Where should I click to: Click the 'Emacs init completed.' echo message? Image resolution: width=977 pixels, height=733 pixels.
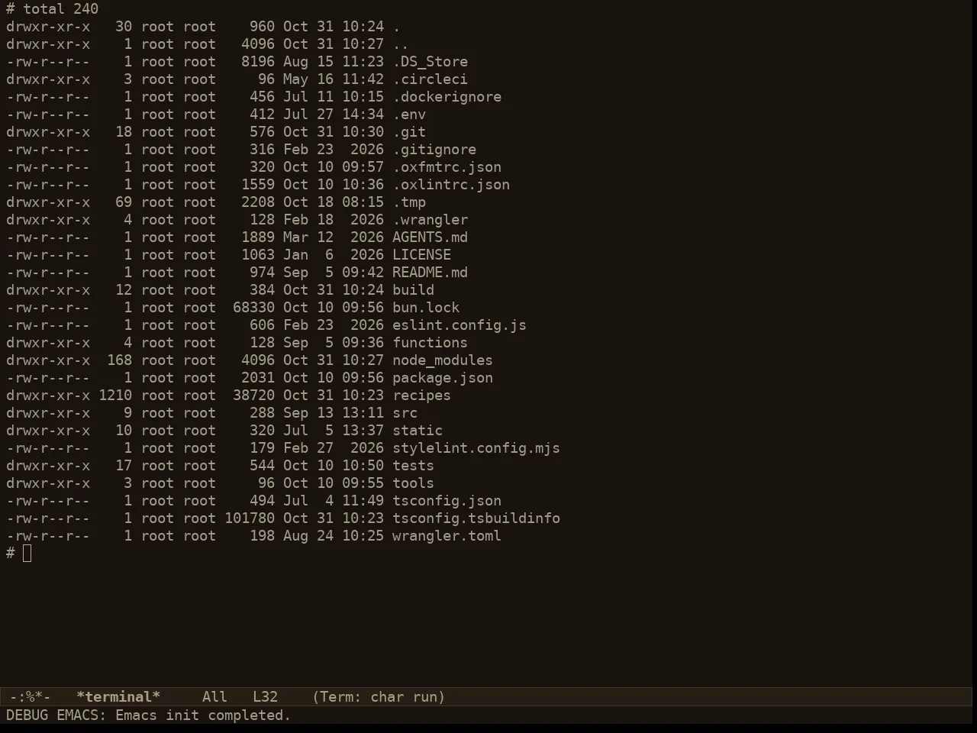pyautogui.click(x=203, y=715)
